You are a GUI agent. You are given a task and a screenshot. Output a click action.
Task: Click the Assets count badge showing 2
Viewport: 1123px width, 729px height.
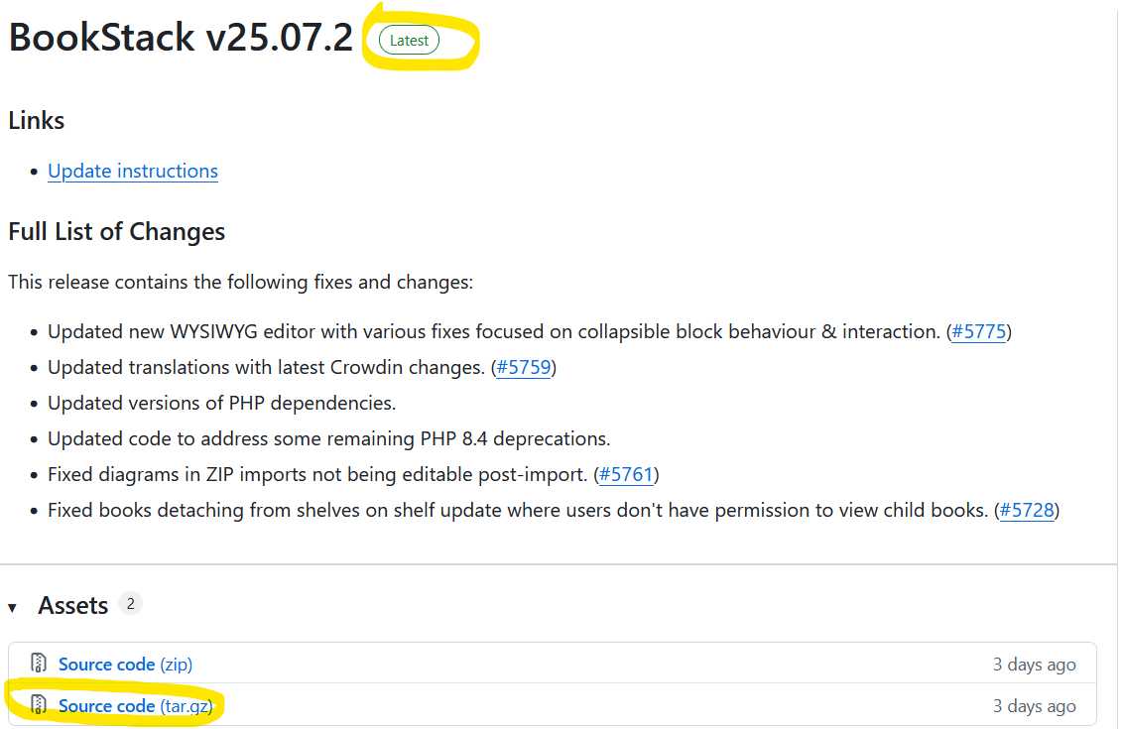130,603
